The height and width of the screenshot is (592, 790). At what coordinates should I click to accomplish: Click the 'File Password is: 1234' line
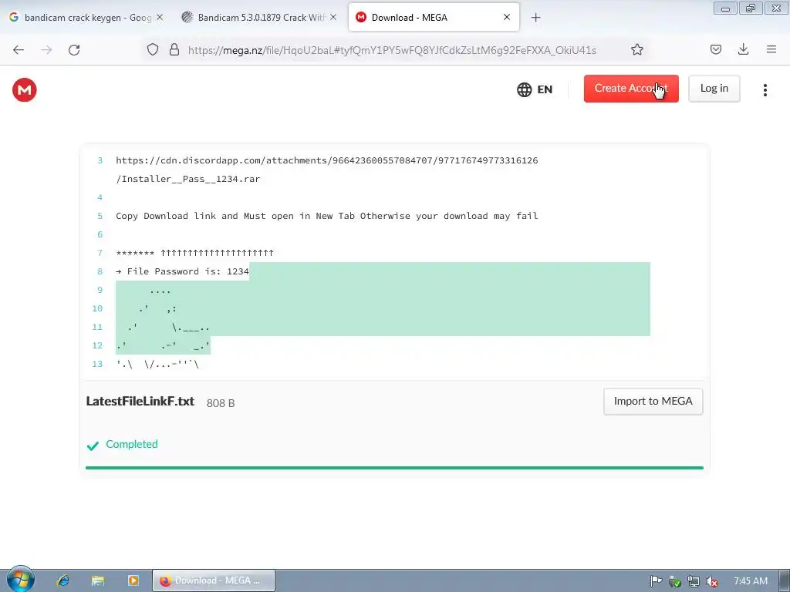(x=182, y=271)
